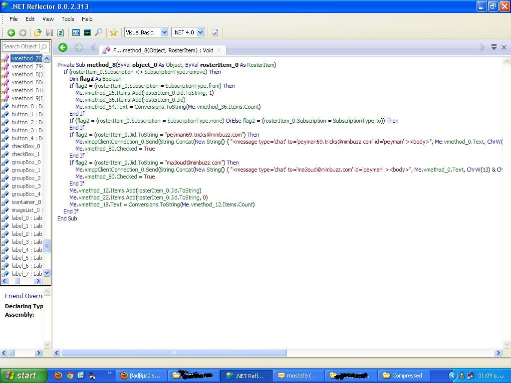The height and width of the screenshot is (383, 511).
Task: Select button_3 field in the tree
Action: [27, 130]
